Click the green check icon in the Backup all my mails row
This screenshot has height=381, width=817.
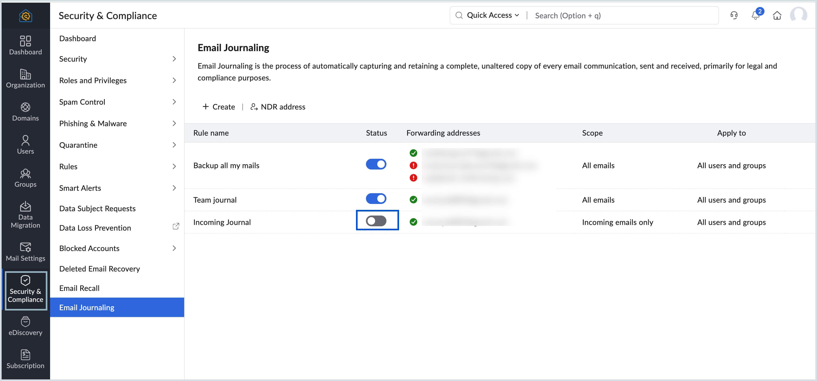(413, 153)
